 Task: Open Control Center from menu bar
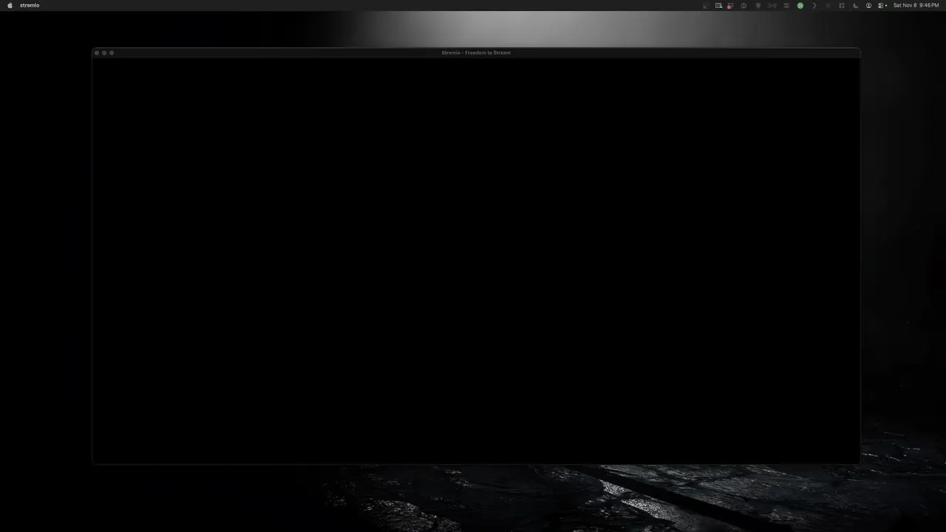pyautogui.click(x=882, y=5)
